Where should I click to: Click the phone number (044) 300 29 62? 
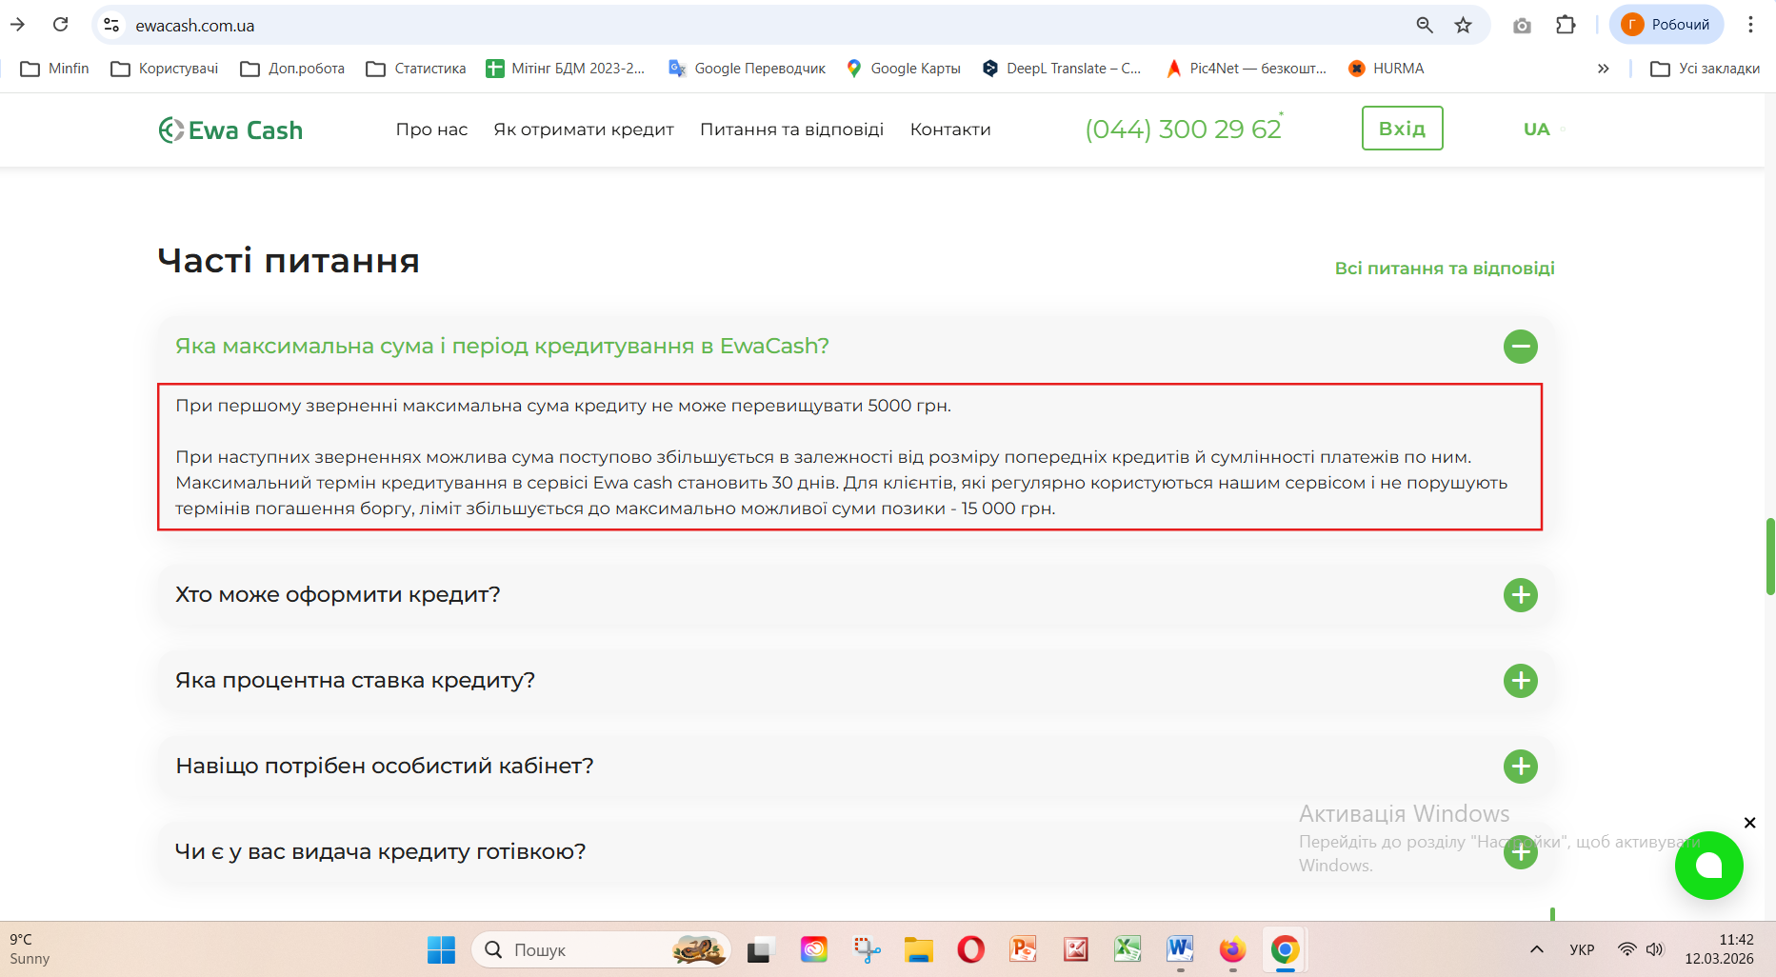[1184, 129]
